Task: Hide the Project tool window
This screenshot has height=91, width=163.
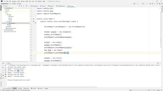Action: click(x=29, y=6)
